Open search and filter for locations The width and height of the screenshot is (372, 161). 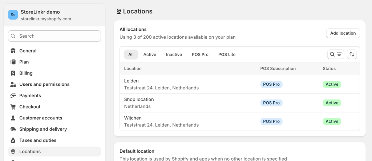(336, 54)
